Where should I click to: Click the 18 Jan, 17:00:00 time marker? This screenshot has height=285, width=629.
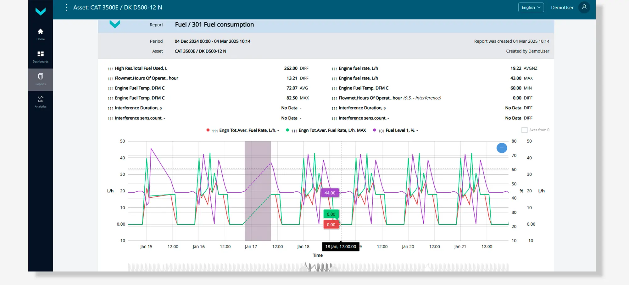pos(341,247)
